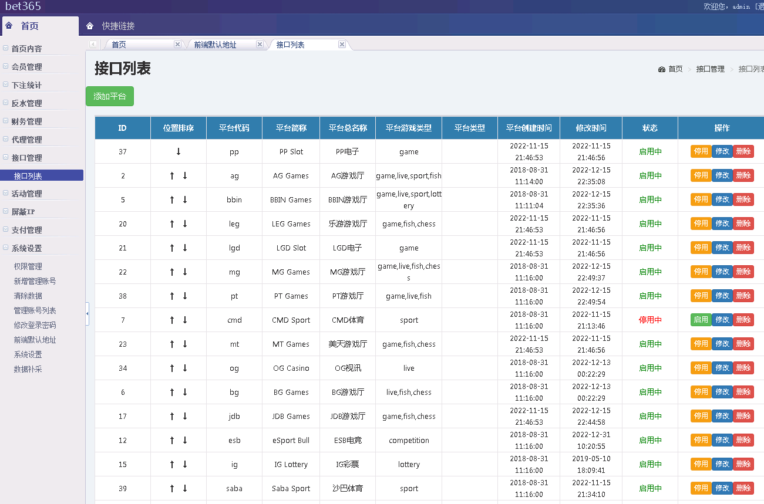Open 修改登录密码 in the sidebar
Screen dimensions: 764x504
tap(35, 325)
